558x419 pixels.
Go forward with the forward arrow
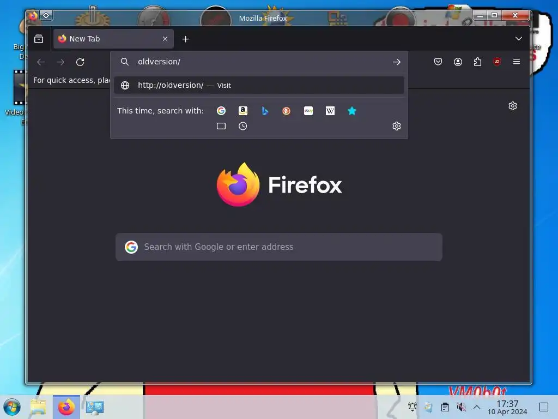coord(60,62)
